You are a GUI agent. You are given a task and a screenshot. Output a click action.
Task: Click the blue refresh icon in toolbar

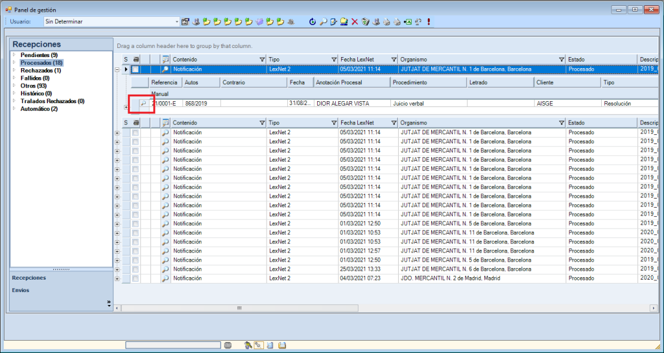312,21
